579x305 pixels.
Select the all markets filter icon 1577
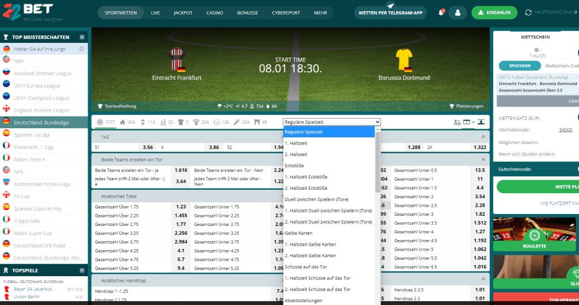click(106, 122)
